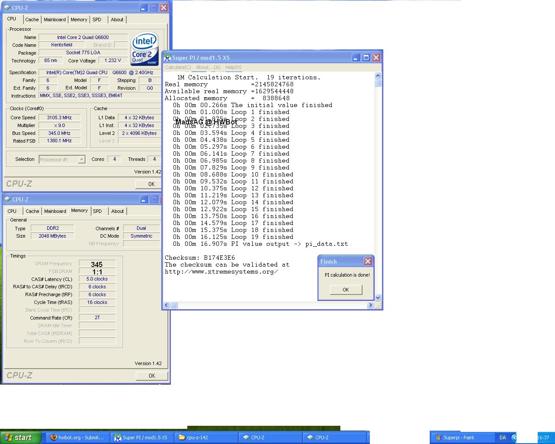Screen dimensions: 555x444
Task: Click Super PI vertical scrollbar thumb
Action: tap(378, 82)
